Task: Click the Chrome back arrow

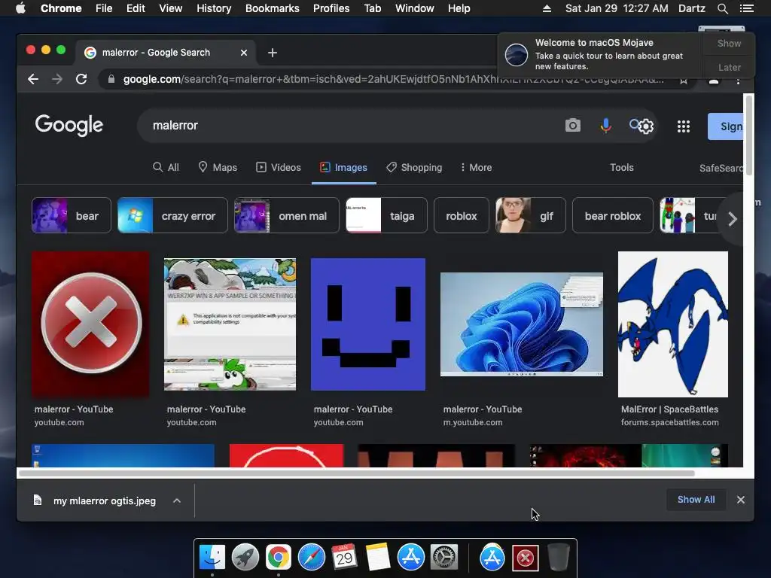Action: pyautogui.click(x=33, y=79)
